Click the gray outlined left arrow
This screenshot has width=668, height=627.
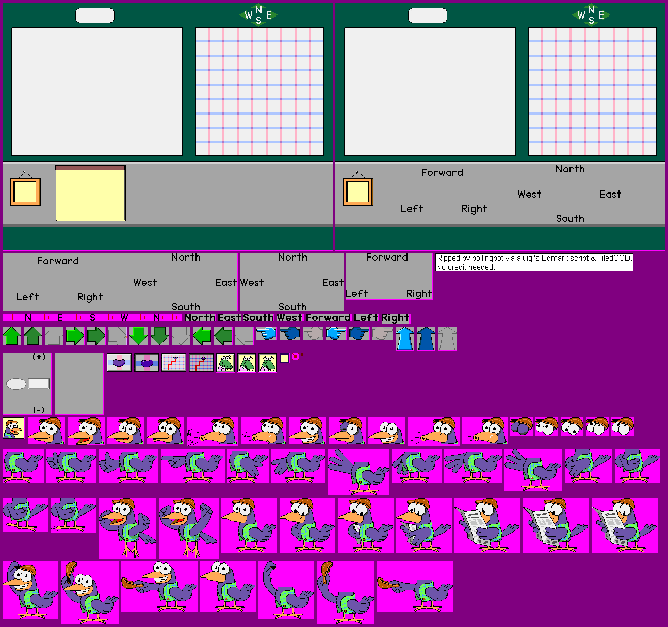[x=244, y=336]
